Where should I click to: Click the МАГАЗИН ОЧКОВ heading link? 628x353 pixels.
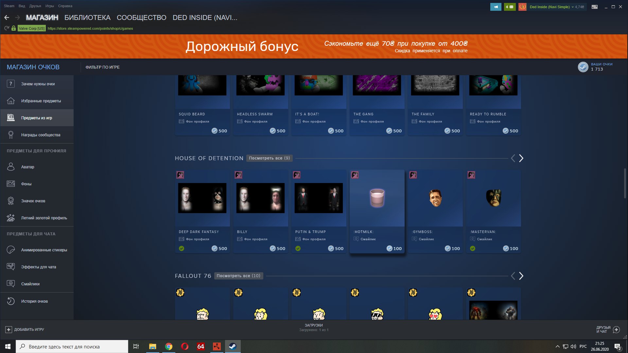point(33,67)
